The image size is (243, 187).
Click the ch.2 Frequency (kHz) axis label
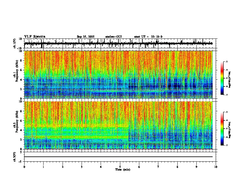point(16,122)
